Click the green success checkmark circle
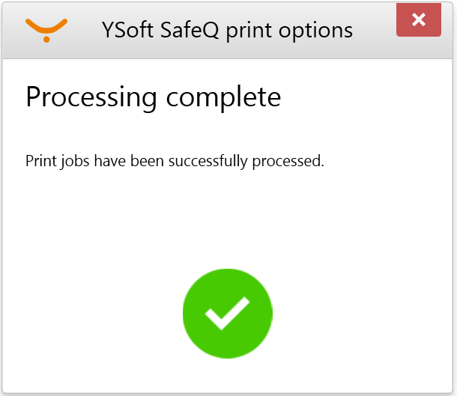The height and width of the screenshot is (396, 457). pos(227,312)
